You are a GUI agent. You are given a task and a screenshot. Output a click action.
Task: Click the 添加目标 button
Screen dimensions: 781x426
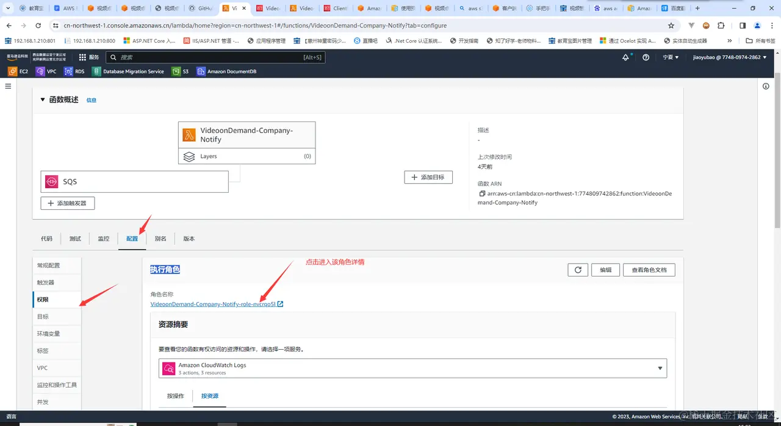point(428,177)
